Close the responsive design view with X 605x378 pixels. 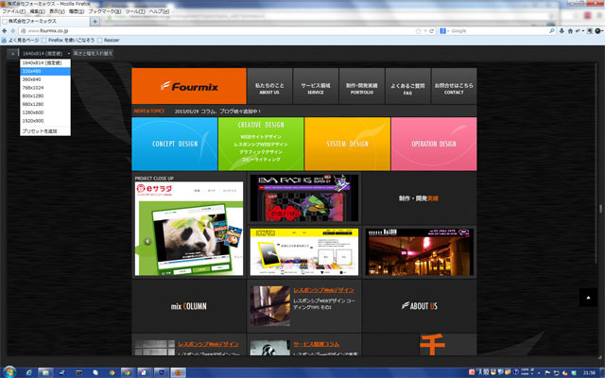click(10, 54)
